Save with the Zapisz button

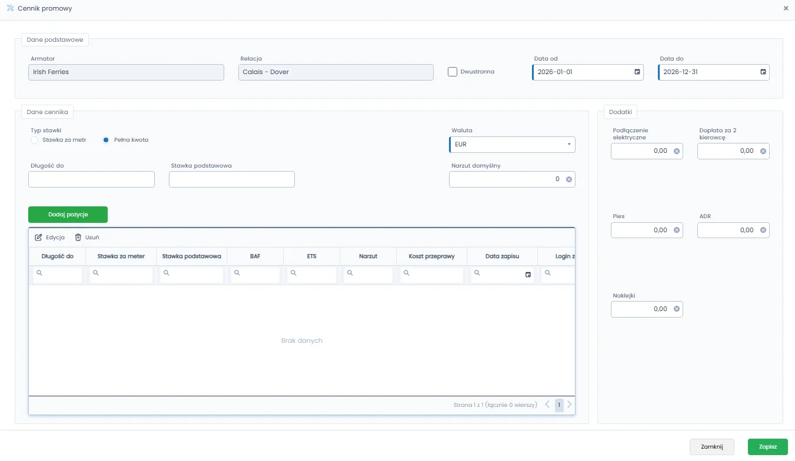[x=767, y=447]
